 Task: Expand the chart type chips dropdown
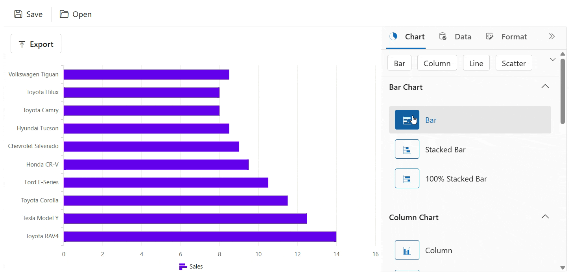click(x=552, y=59)
